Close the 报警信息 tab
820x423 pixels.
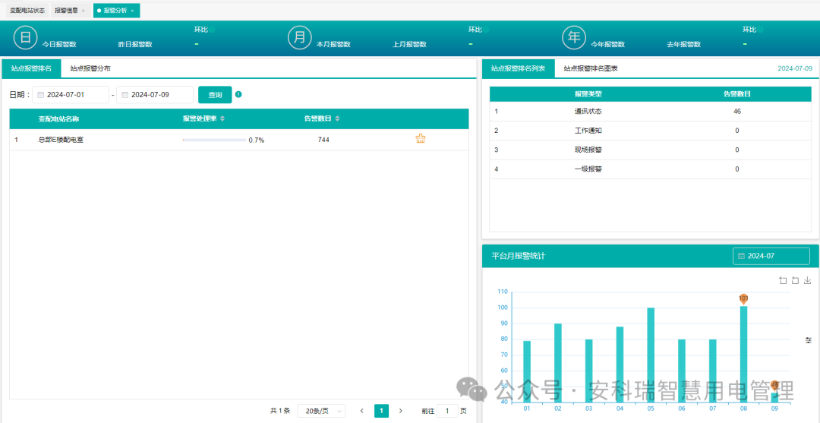click(84, 11)
